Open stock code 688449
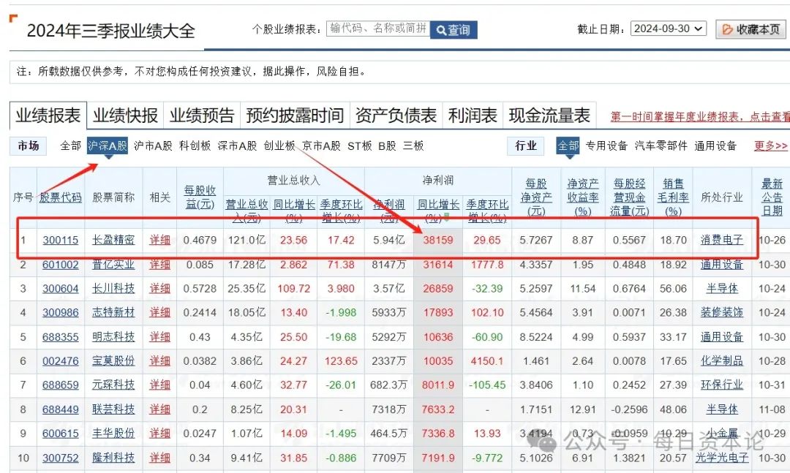The width and height of the screenshot is (790, 473). click(x=61, y=409)
